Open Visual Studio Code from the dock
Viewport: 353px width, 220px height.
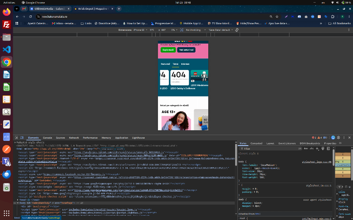point(7,49)
